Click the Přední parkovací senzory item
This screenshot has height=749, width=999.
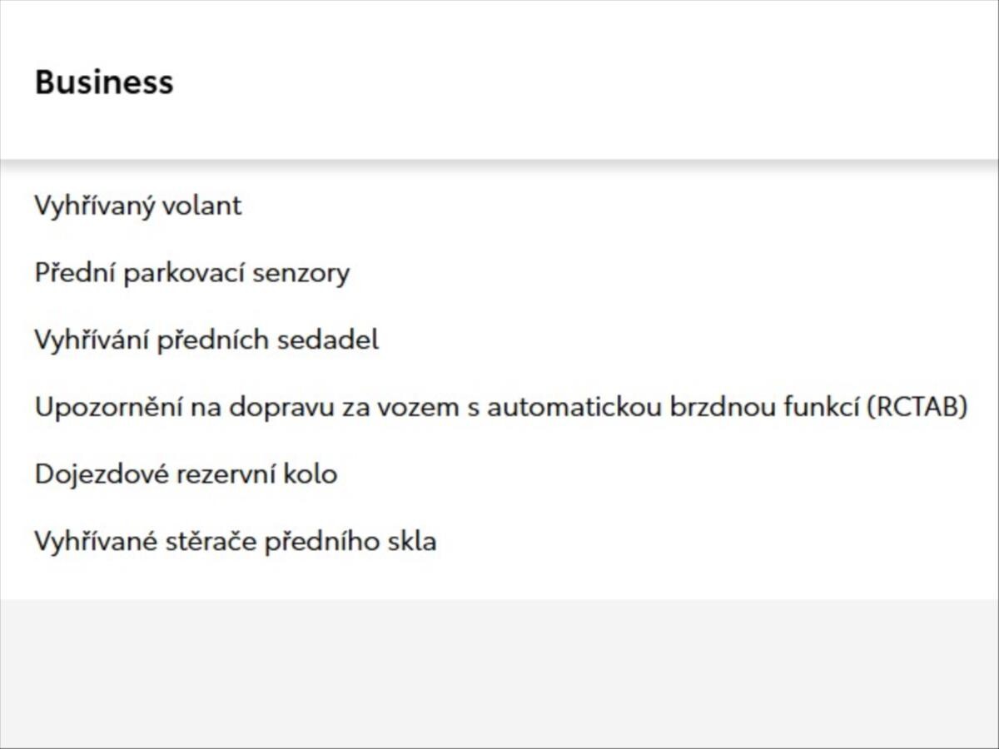pos(191,273)
